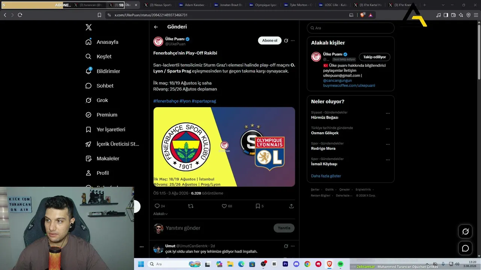Screen dimensions: 481x270
Task: Go back using the Gönderi back arrow
Action: point(156,27)
